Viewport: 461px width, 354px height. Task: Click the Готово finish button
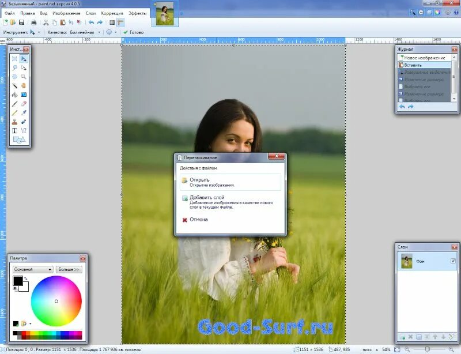[x=134, y=32]
